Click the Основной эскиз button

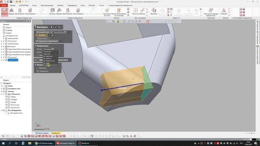tap(43, 32)
